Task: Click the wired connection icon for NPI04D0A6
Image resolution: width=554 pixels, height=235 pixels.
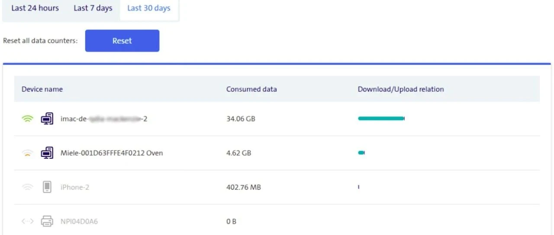Action: 27,222
